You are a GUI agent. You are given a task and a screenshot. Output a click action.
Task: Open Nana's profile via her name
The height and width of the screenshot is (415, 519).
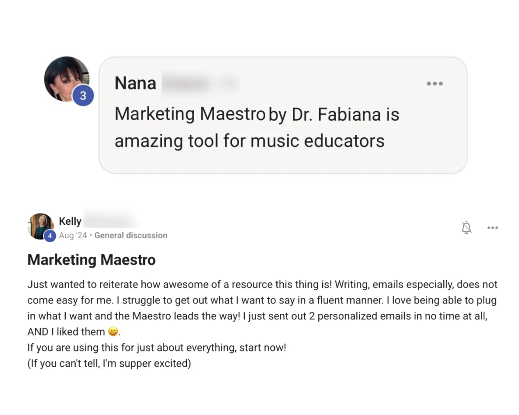click(135, 83)
